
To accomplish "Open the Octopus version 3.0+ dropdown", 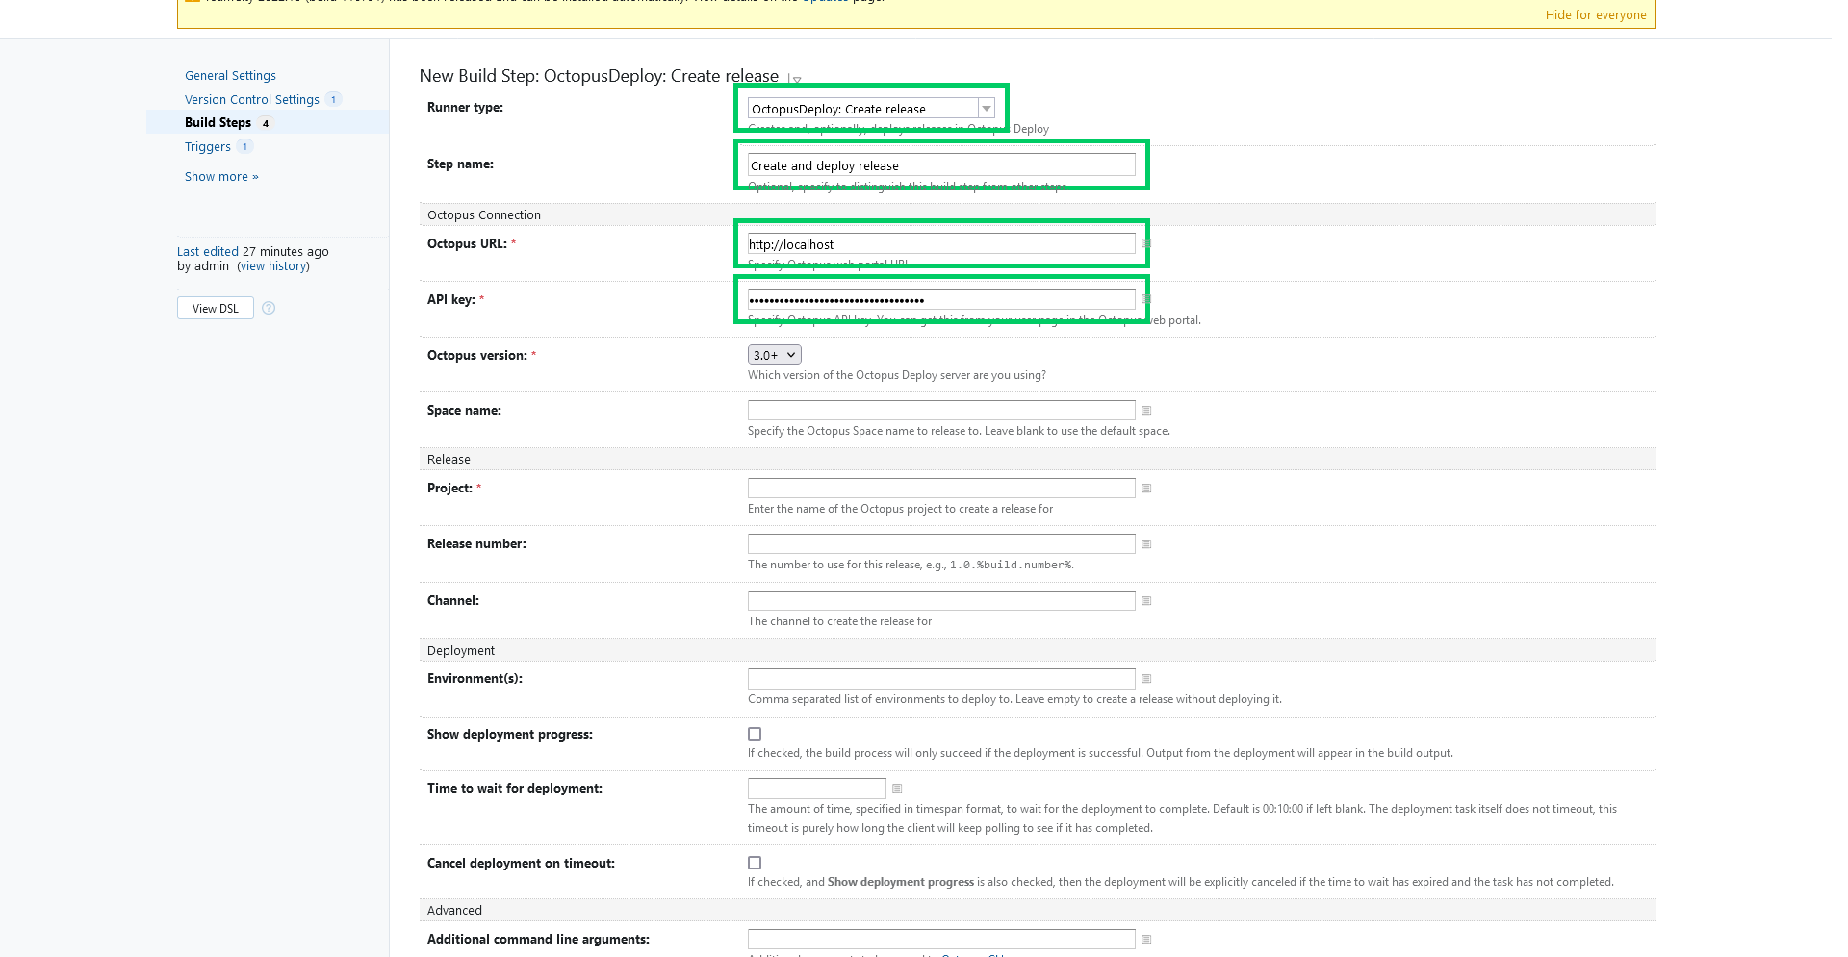I will click(775, 355).
